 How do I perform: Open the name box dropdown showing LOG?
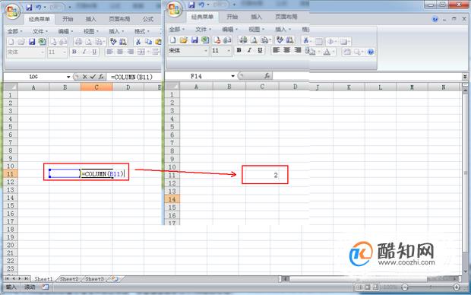68,77
